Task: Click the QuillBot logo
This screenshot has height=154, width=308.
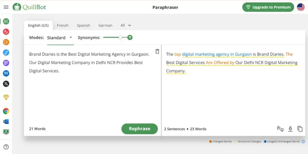Action: [x=29, y=7]
